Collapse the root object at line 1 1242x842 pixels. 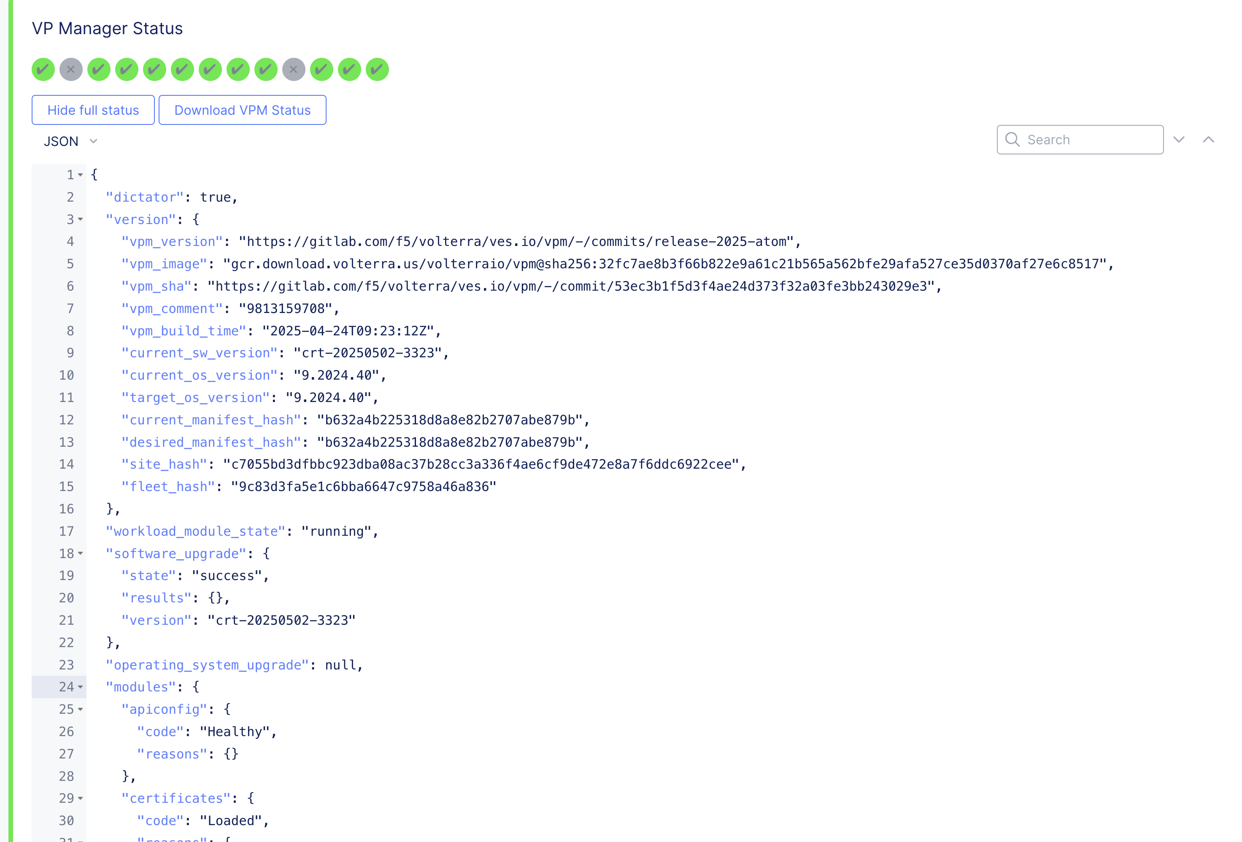tap(81, 175)
